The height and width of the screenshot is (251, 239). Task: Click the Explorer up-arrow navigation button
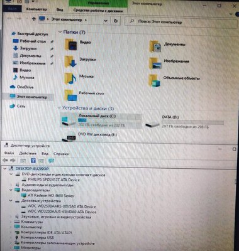click(34, 19)
